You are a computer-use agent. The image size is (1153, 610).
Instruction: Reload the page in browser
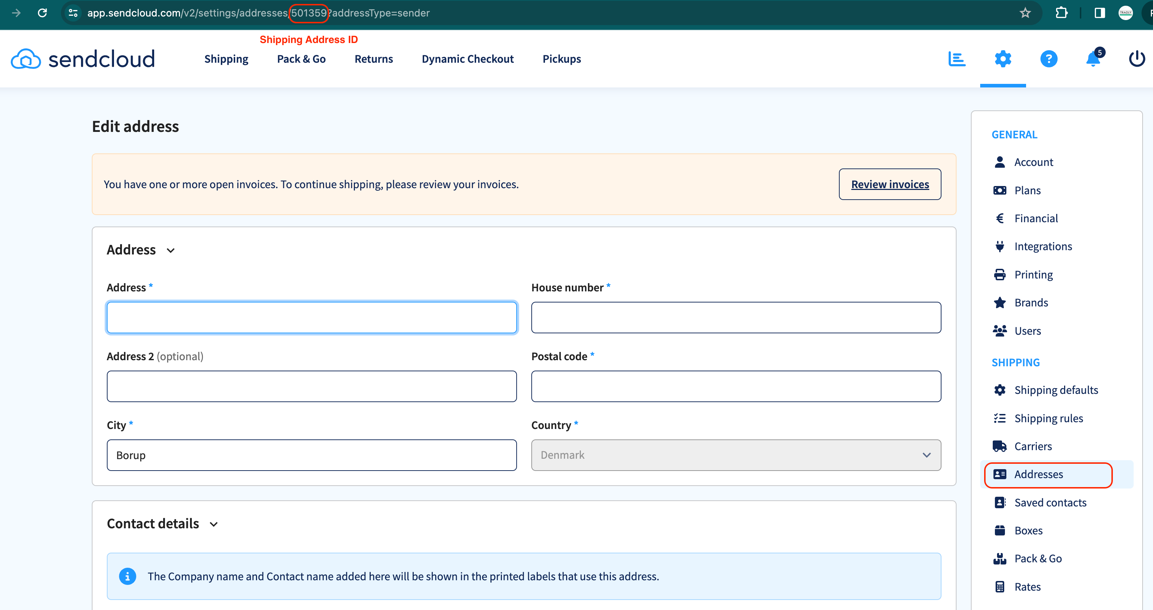[x=43, y=13]
